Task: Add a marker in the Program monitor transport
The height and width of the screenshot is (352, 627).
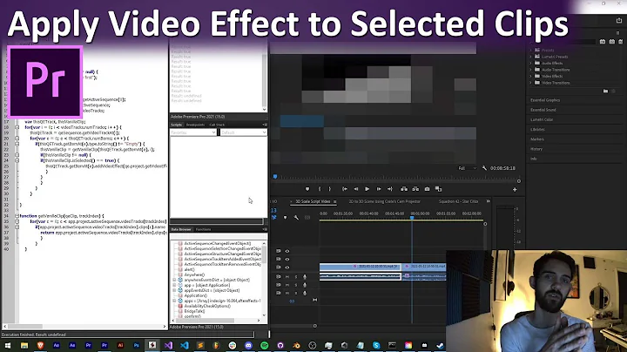Action: pyautogui.click(x=307, y=189)
